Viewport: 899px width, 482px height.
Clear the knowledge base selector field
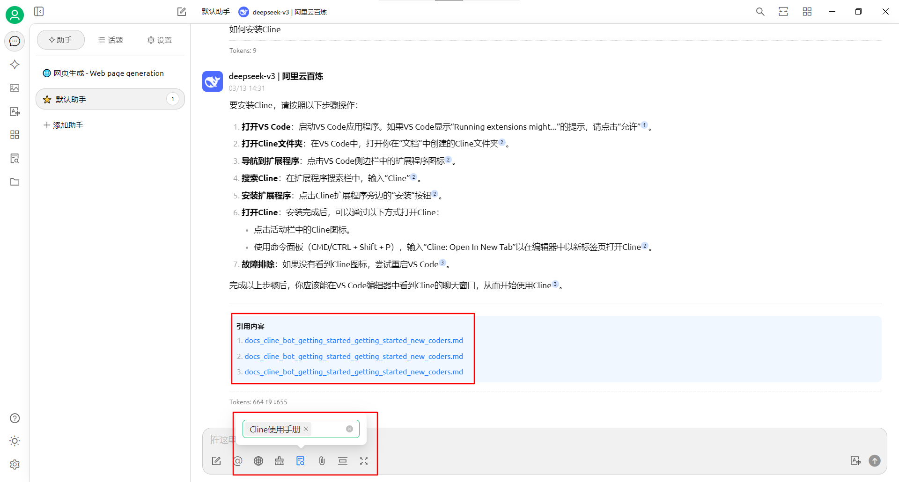coord(349,429)
